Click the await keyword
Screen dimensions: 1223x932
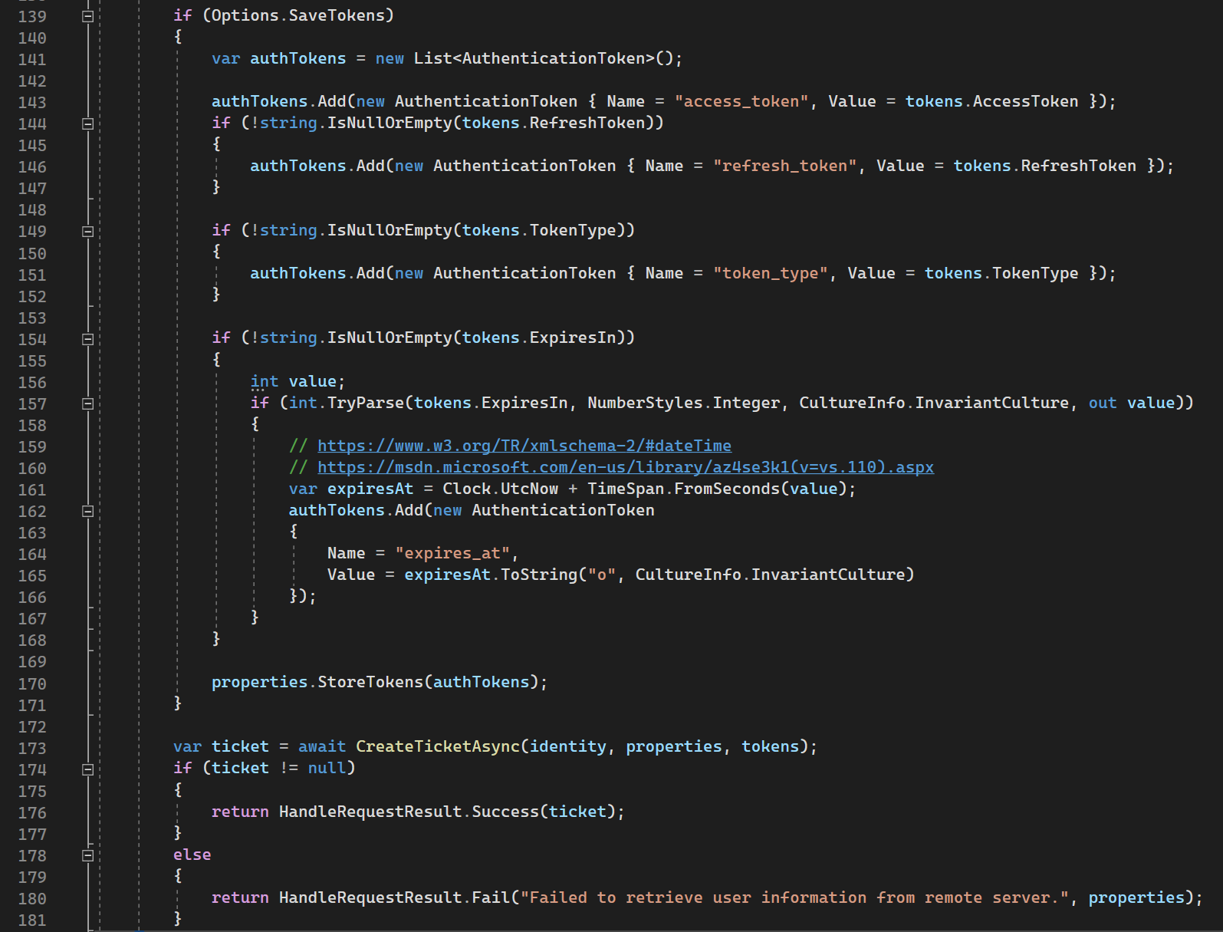point(322,746)
